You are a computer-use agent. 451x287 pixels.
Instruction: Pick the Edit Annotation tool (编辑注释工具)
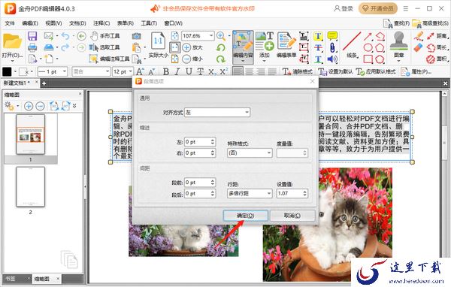coord(109,59)
